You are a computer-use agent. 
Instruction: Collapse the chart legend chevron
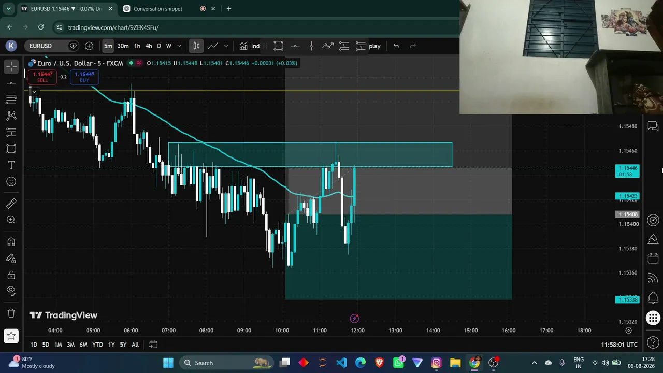[34, 92]
